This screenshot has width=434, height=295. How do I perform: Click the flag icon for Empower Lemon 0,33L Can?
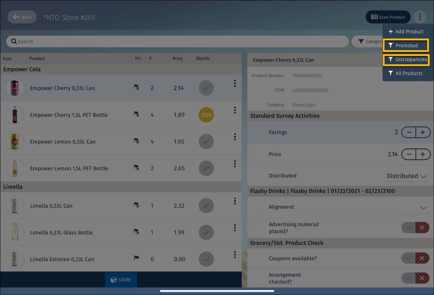pos(136,141)
